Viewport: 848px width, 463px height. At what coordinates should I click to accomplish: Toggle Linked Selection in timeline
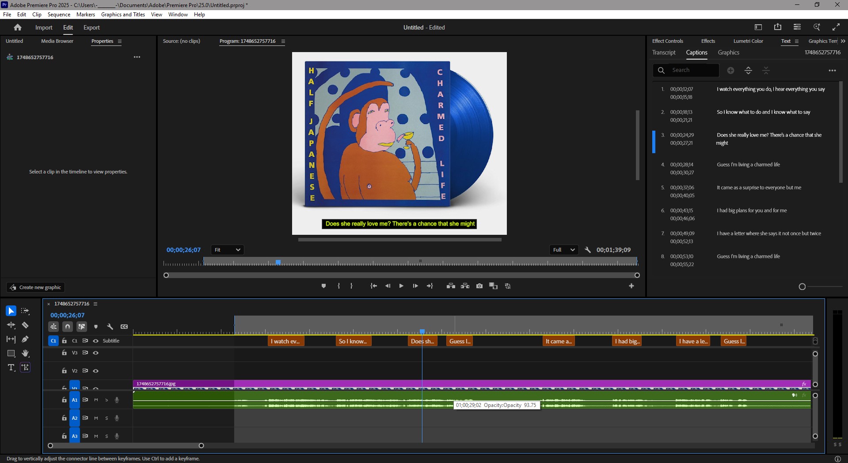(x=82, y=327)
